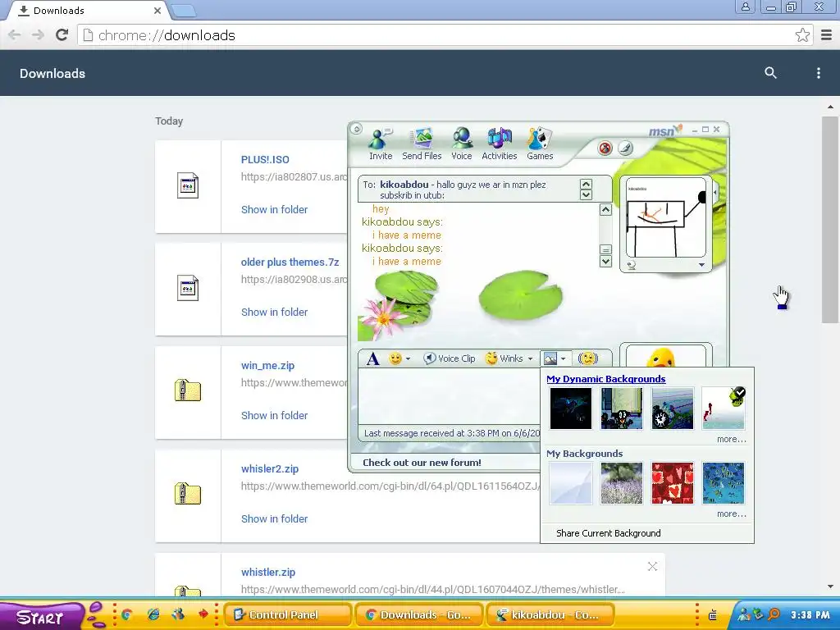Image resolution: width=840 pixels, height=630 pixels.
Task: Select the blue fish background
Action: pos(724,483)
